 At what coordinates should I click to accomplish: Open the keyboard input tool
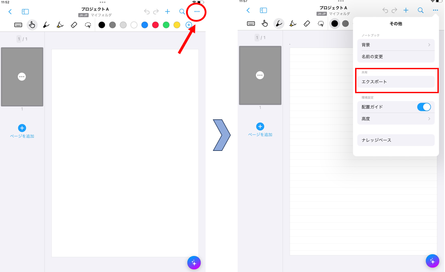pos(18,24)
